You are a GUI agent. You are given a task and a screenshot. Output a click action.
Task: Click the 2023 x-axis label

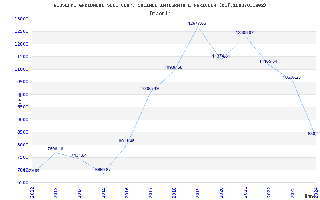point(292,192)
